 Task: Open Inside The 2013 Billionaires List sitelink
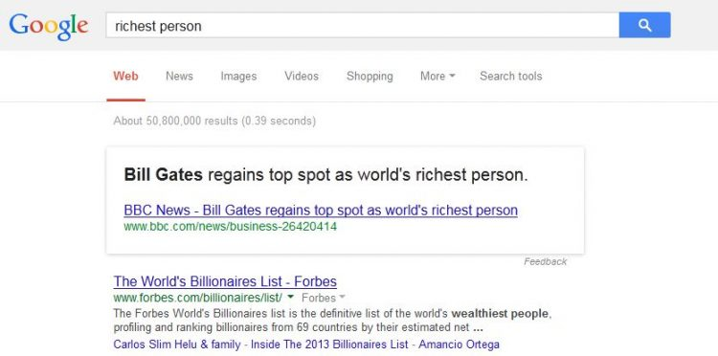click(329, 345)
